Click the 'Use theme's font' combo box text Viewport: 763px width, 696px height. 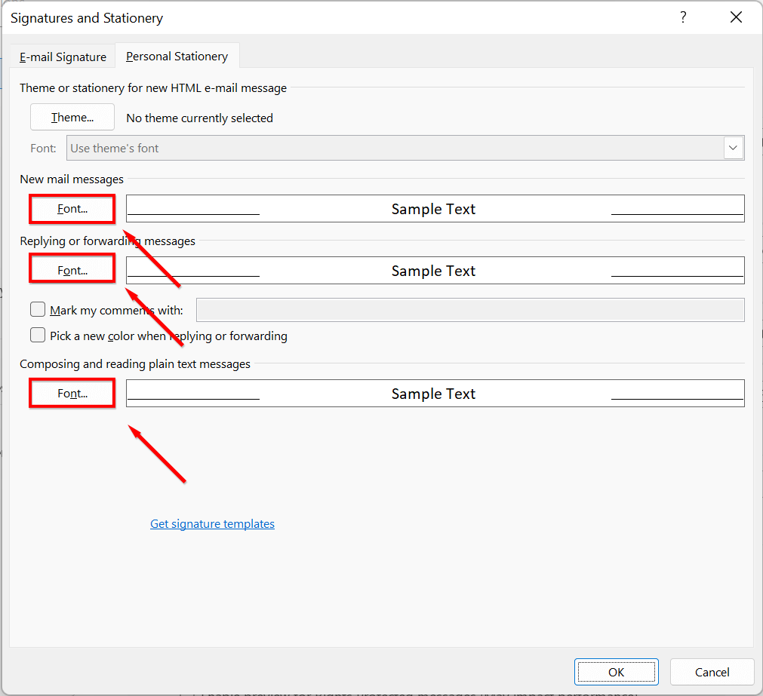(394, 149)
